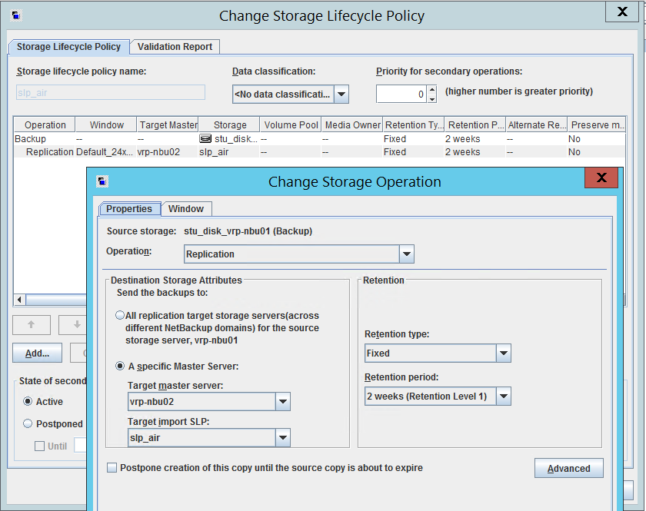Select All replication target storage servers option
This screenshot has width=646, height=511.
tap(119, 315)
